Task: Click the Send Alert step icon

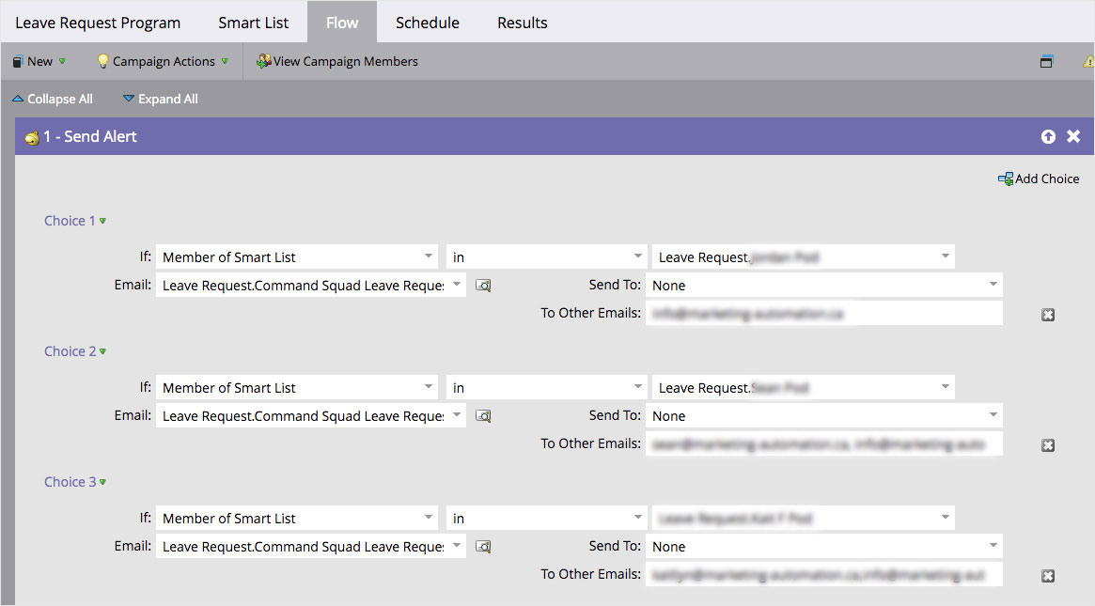Action: (x=32, y=137)
